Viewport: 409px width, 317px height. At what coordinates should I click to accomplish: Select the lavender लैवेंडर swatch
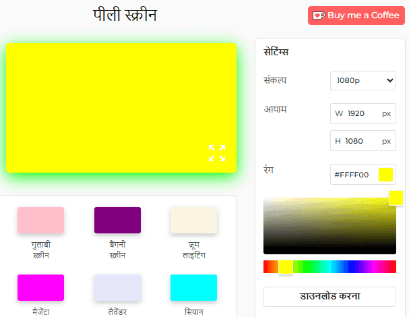pos(117,287)
